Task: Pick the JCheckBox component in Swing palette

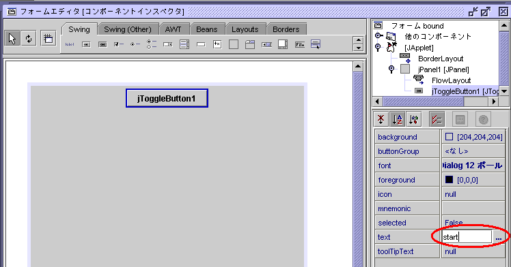Action: coord(119,44)
